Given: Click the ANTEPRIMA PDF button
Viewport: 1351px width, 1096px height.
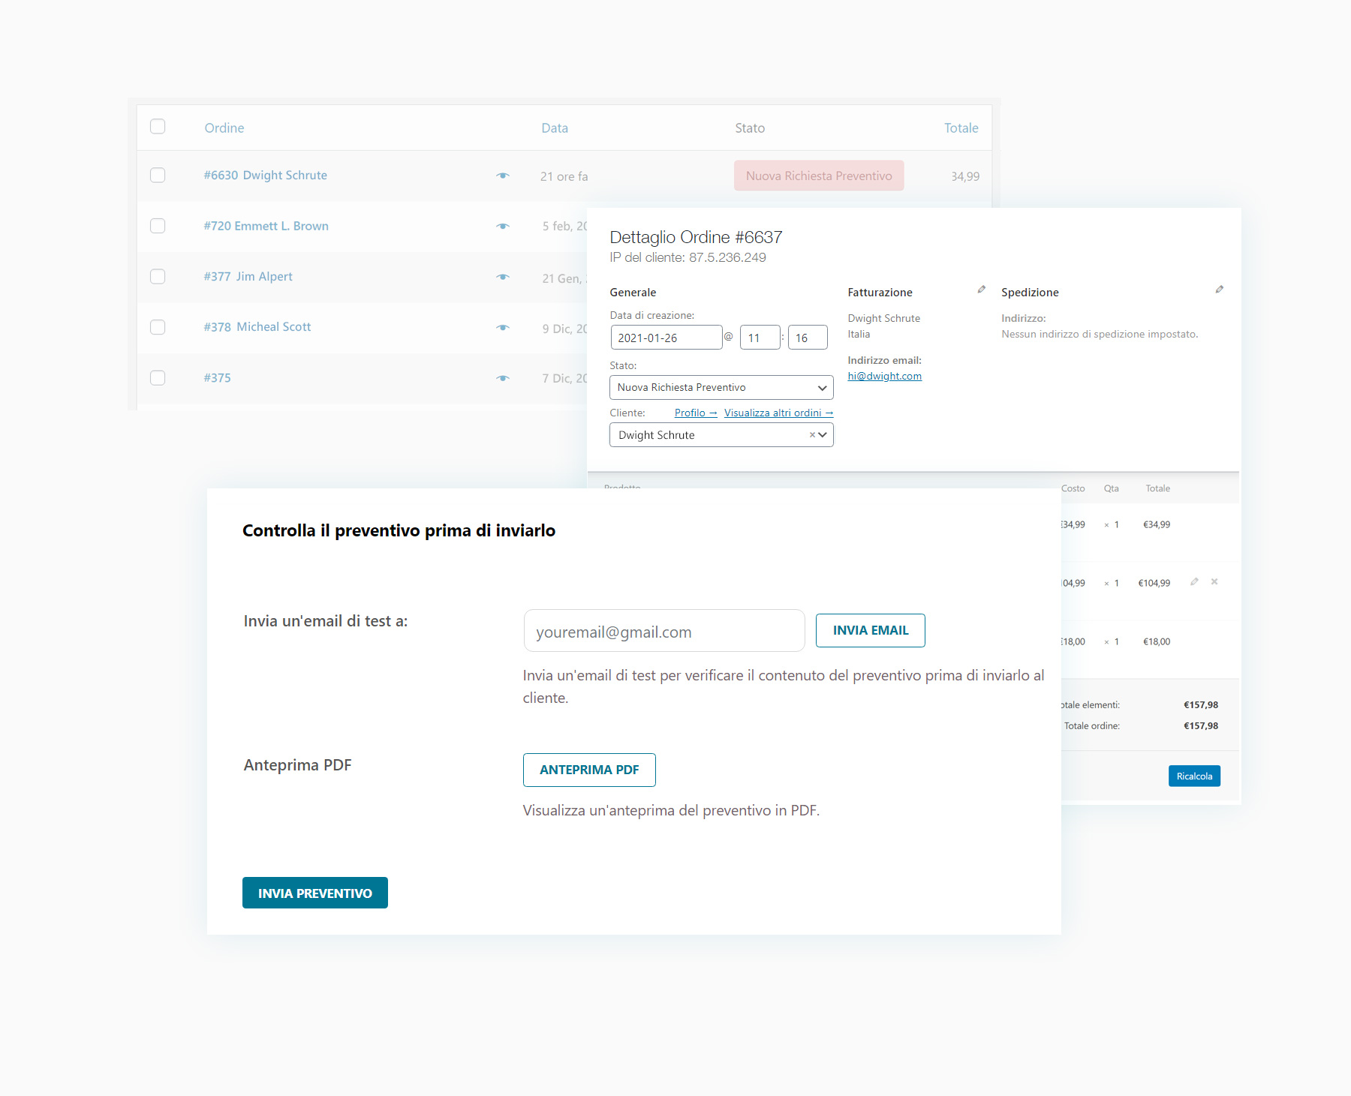Looking at the screenshot, I should (589, 770).
